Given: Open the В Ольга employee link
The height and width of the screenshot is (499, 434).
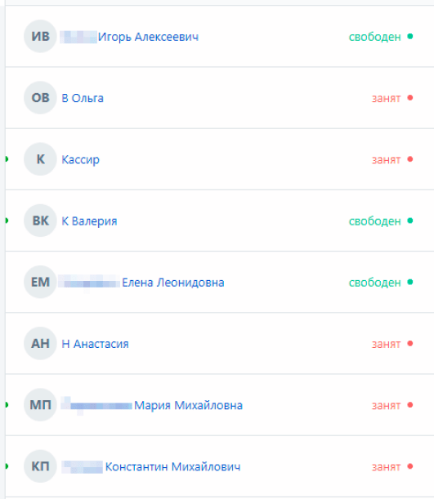Looking at the screenshot, I should (x=83, y=98).
